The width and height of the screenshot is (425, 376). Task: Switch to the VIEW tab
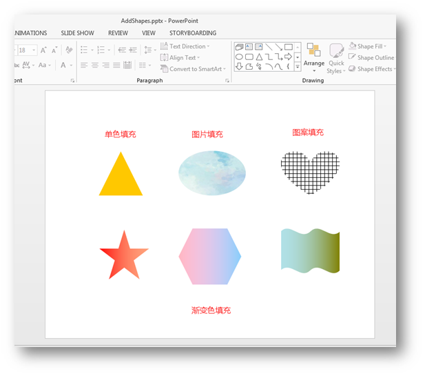pos(149,33)
